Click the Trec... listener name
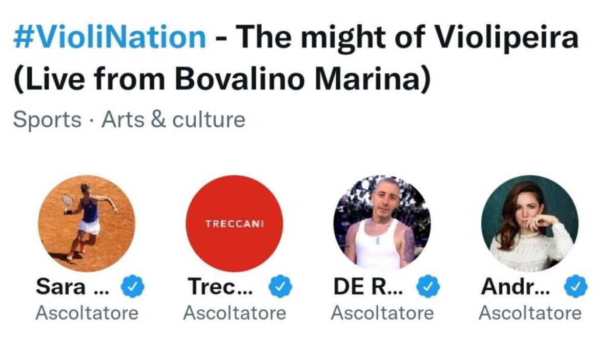This screenshot has width=615, height=345. tap(220, 286)
